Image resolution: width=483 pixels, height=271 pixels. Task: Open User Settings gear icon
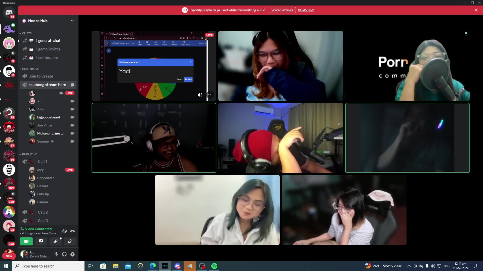coord(72,254)
